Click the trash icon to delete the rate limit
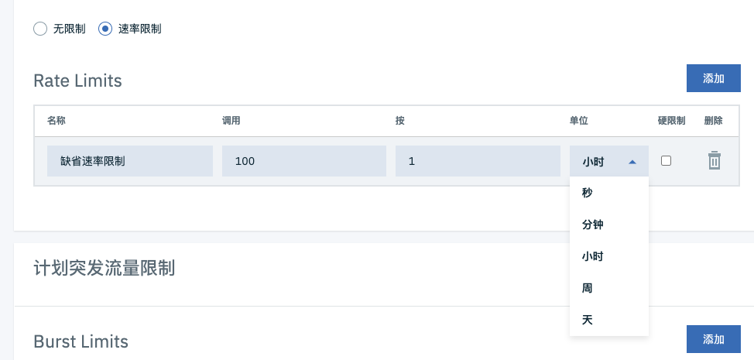 (x=714, y=161)
